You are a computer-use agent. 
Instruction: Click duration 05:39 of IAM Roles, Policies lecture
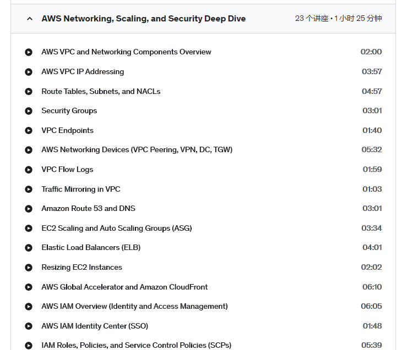372,346
